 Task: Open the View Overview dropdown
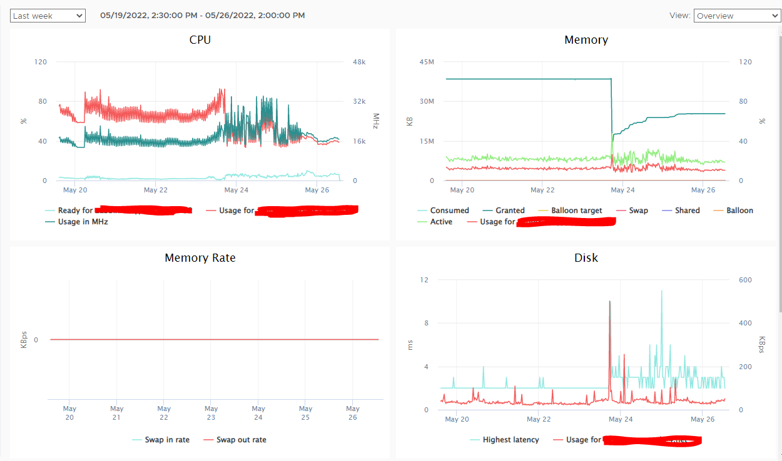click(x=737, y=16)
